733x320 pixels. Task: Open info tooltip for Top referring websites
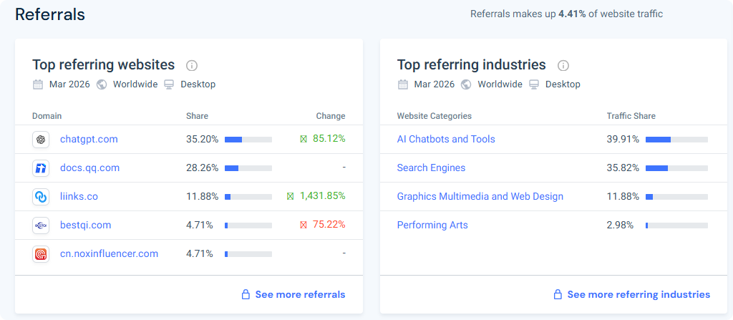tap(192, 66)
